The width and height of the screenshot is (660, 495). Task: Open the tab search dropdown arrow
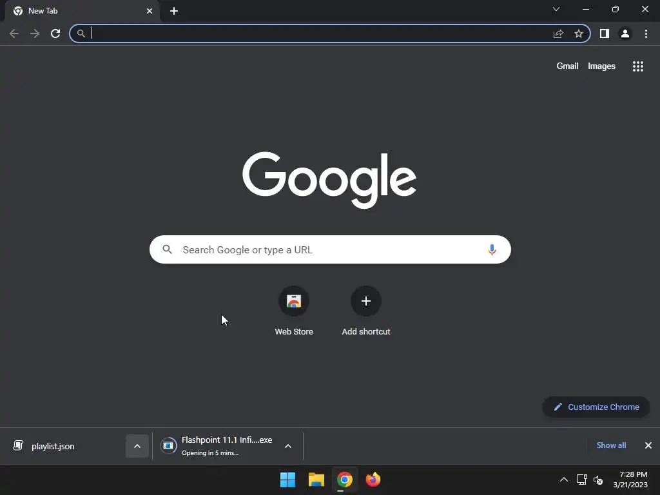(556, 9)
